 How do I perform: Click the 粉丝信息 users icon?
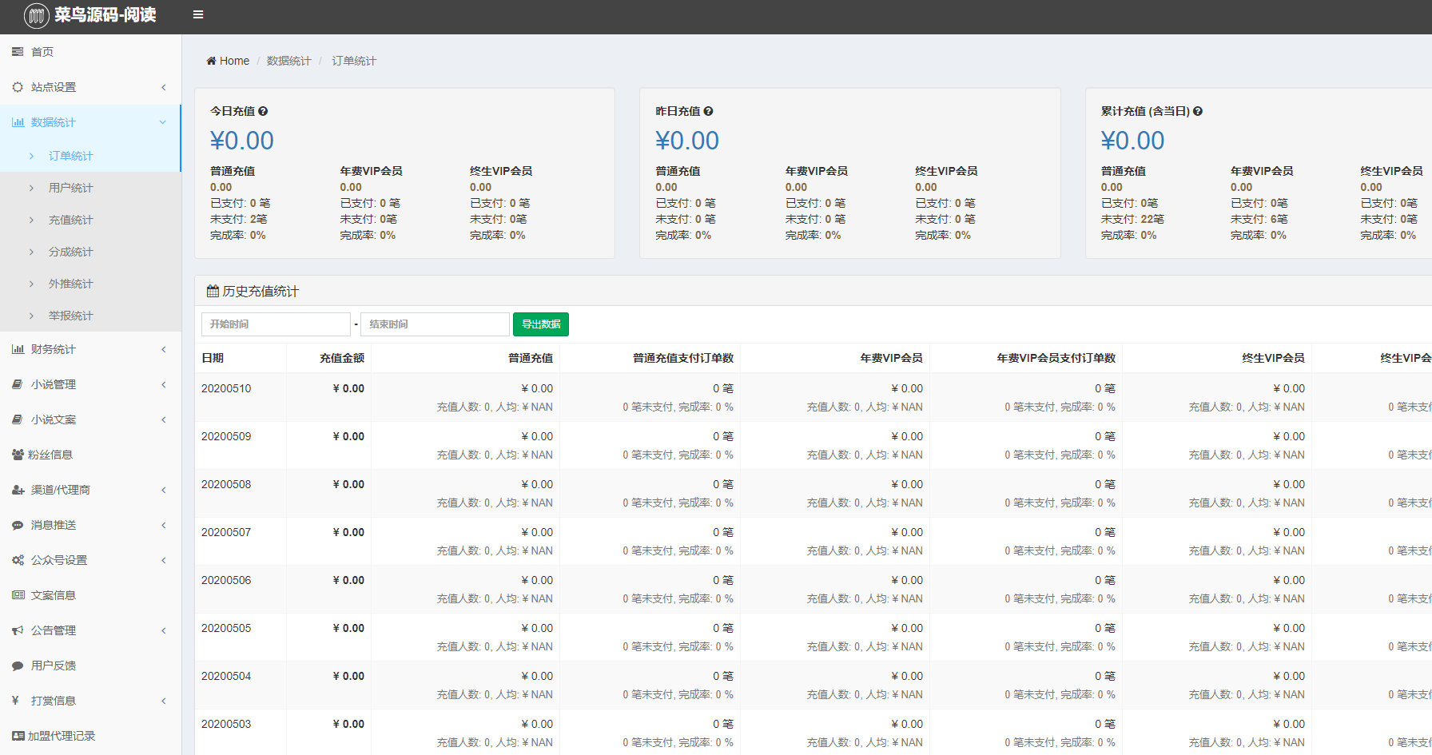[x=18, y=455]
